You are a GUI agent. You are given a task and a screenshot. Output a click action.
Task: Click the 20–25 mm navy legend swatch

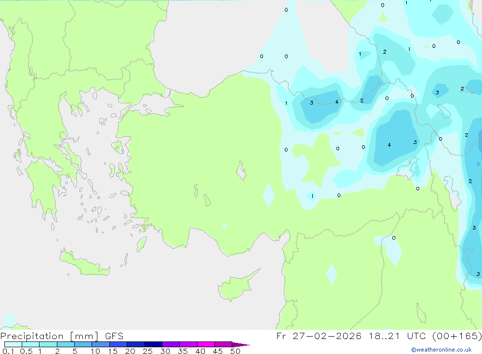(135, 344)
